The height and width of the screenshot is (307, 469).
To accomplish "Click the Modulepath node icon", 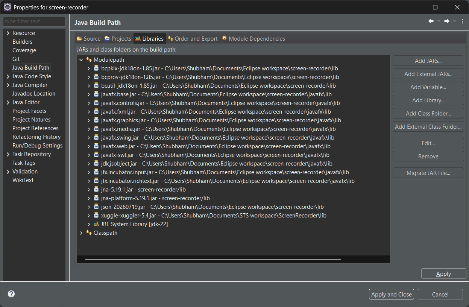I will (89, 59).
